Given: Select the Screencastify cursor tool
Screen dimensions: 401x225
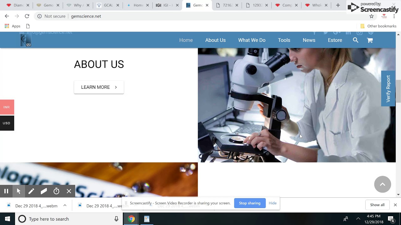Looking at the screenshot, I should click(19, 191).
